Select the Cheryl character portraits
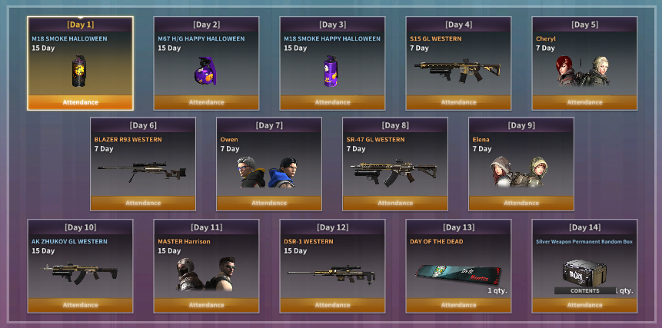The height and width of the screenshot is (328, 662). pos(584,71)
